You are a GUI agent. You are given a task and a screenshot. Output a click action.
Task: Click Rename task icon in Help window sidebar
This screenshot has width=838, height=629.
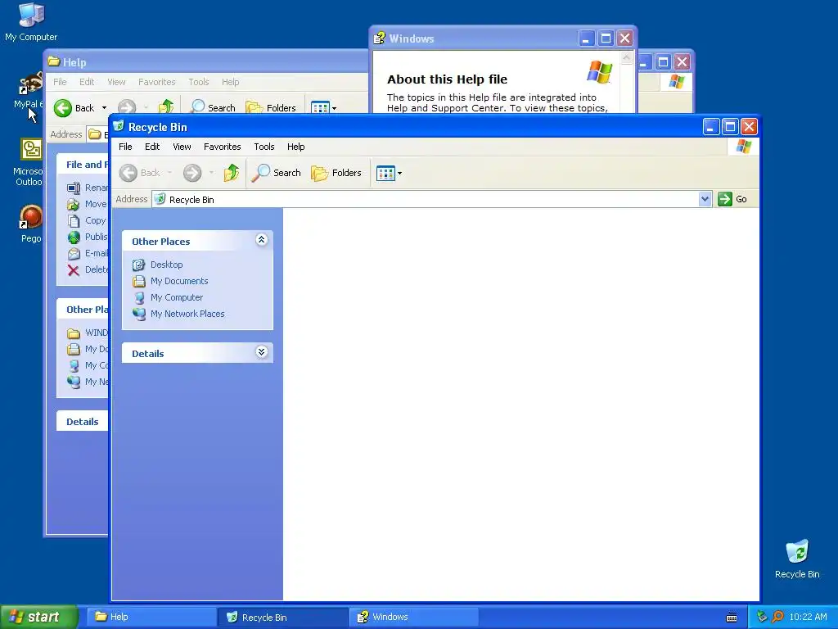(x=74, y=188)
